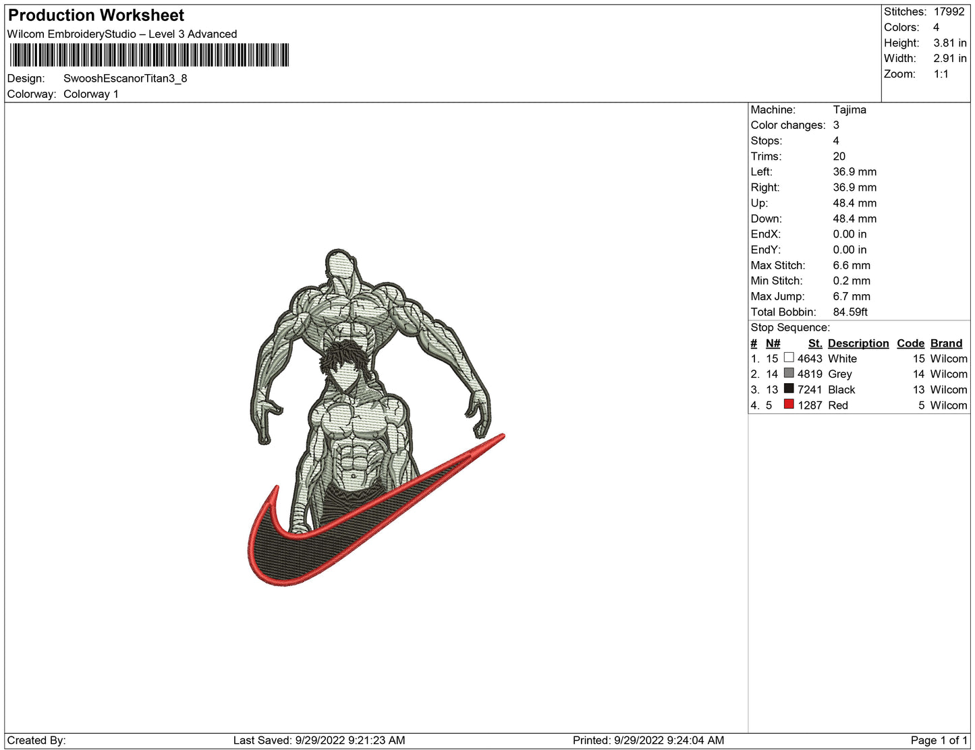Select the Zoom value "1:1"

[941, 74]
